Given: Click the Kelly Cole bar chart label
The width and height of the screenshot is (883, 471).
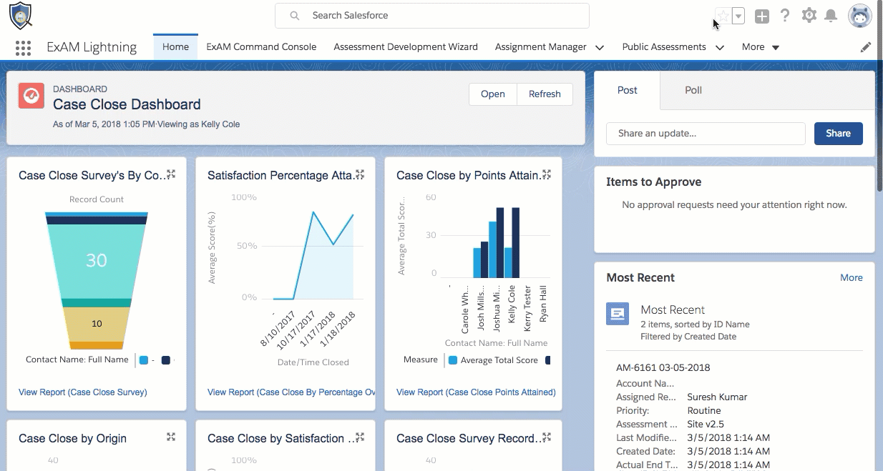Looking at the screenshot, I should pos(512,304).
